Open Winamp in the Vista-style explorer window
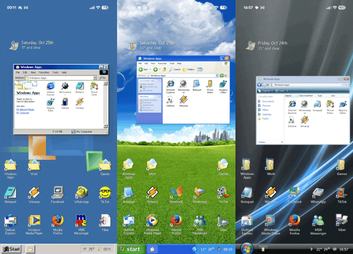The height and width of the screenshot is (254, 353). [x=304, y=120]
